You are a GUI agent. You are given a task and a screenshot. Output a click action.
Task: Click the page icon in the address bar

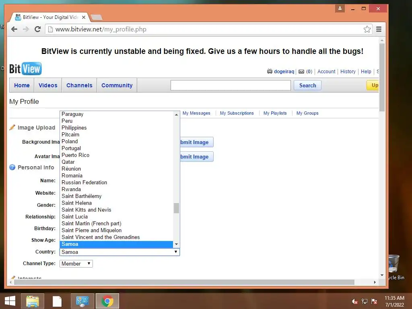[50, 29]
